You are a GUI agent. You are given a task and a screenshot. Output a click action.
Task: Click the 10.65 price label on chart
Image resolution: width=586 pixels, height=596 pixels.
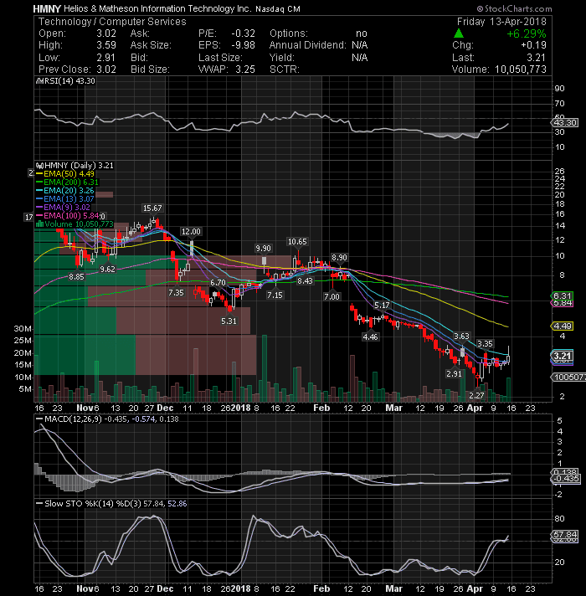click(x=297, y=242)
